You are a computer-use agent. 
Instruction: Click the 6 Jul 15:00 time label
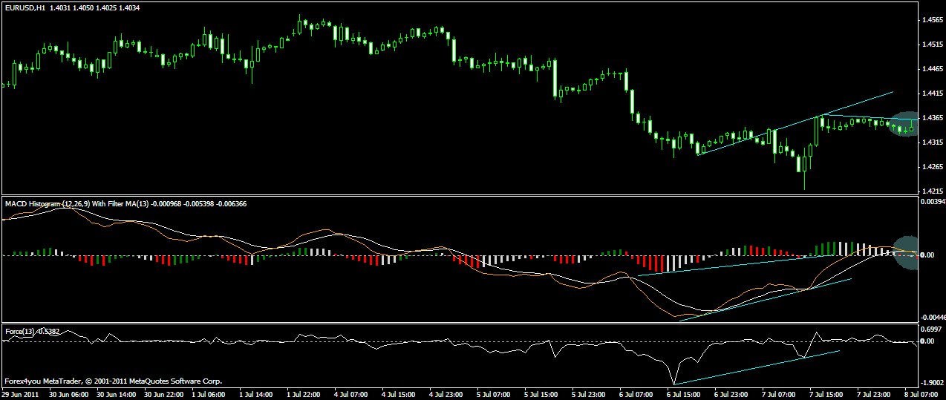[x=686, y=393]
